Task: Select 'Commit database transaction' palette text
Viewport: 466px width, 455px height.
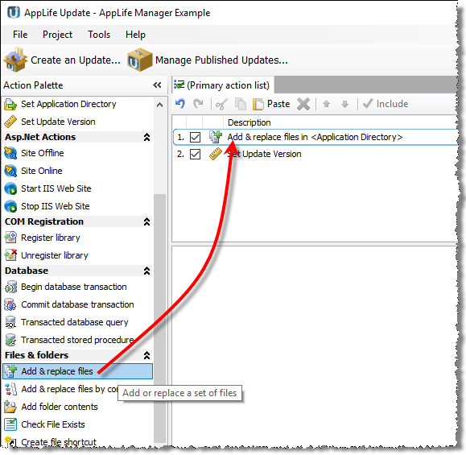Action: point(77,304)
